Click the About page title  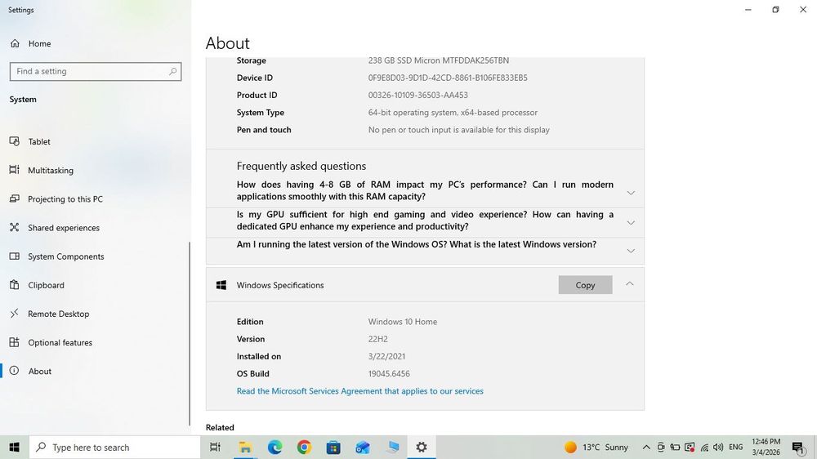click(227, 42)
